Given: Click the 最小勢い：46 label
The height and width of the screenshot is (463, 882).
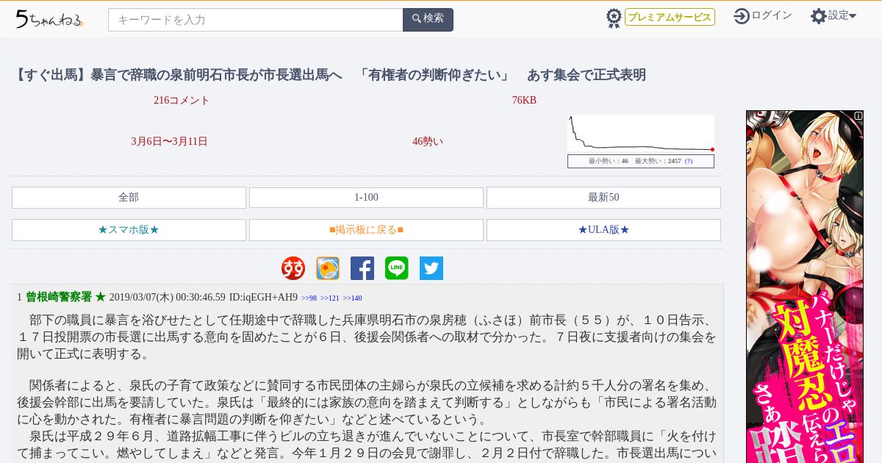Looking at the screenshot, I should pyautogui.click(x=608, y=161).
